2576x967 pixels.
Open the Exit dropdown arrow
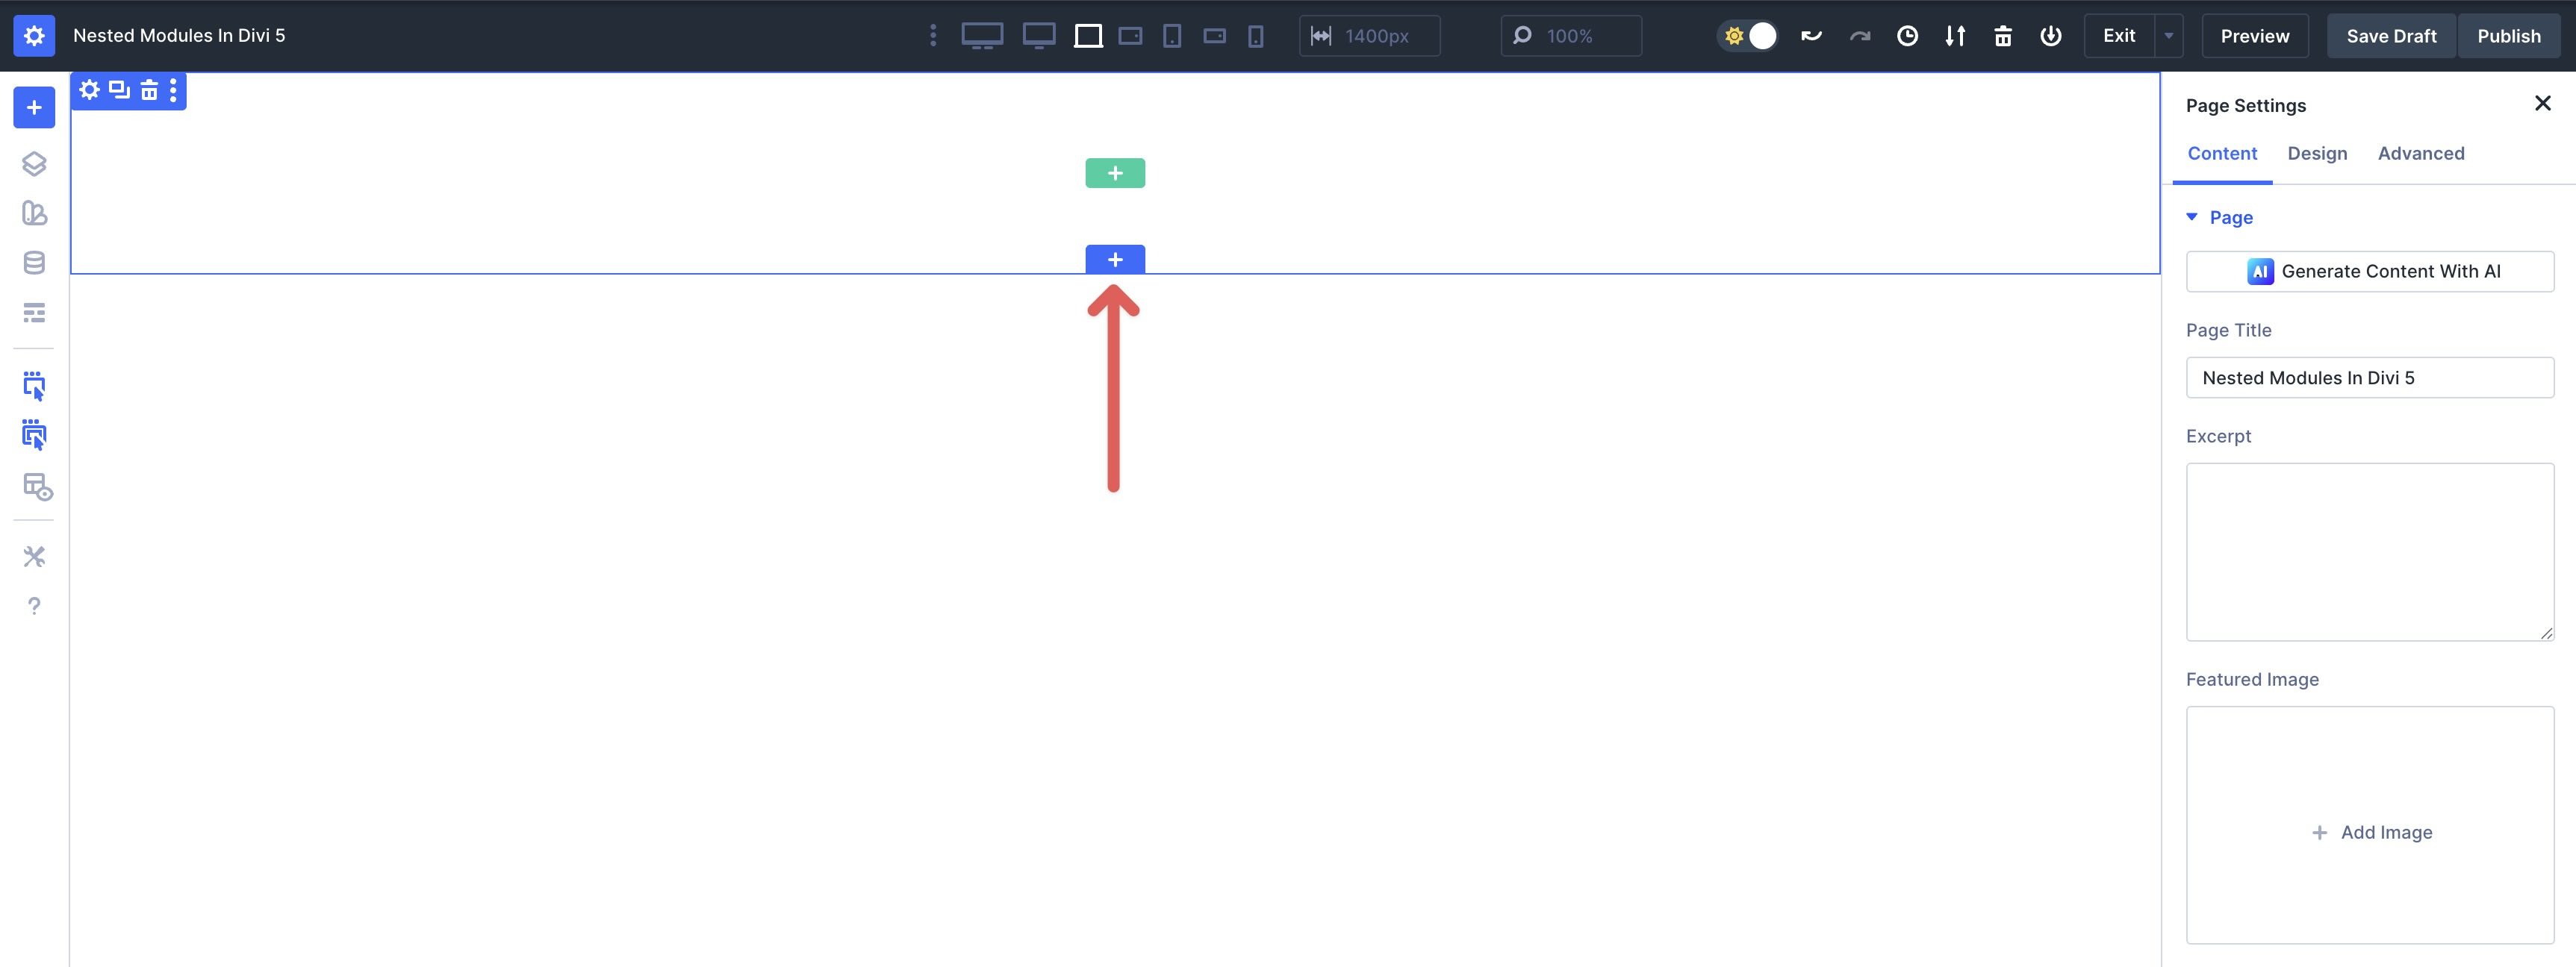(2168, 35)
